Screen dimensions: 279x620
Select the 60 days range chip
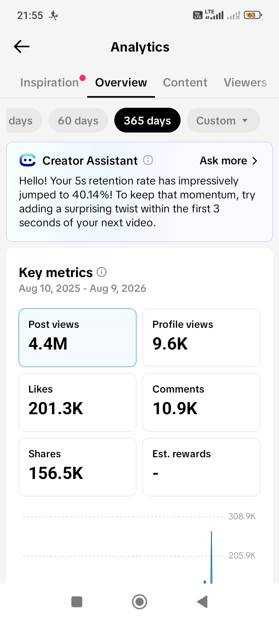point(78,121)
